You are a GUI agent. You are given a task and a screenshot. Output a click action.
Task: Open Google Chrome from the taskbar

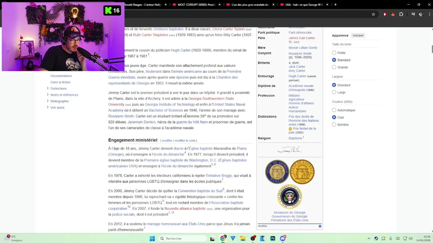click(223, 239)
